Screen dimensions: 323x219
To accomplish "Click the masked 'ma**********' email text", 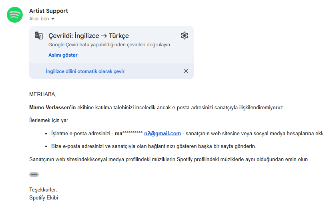I will pyautogui.click(x=129, y=133).
